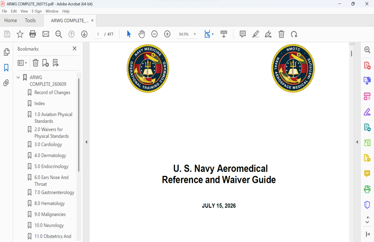Click the zoom percentage value field

coord(184,34)
